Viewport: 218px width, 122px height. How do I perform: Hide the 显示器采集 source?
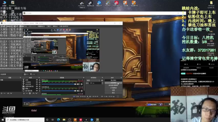pos(37,91)
